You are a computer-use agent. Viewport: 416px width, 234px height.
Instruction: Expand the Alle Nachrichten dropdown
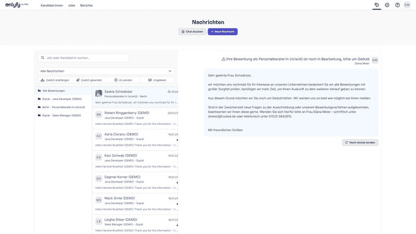click(106, 71)
